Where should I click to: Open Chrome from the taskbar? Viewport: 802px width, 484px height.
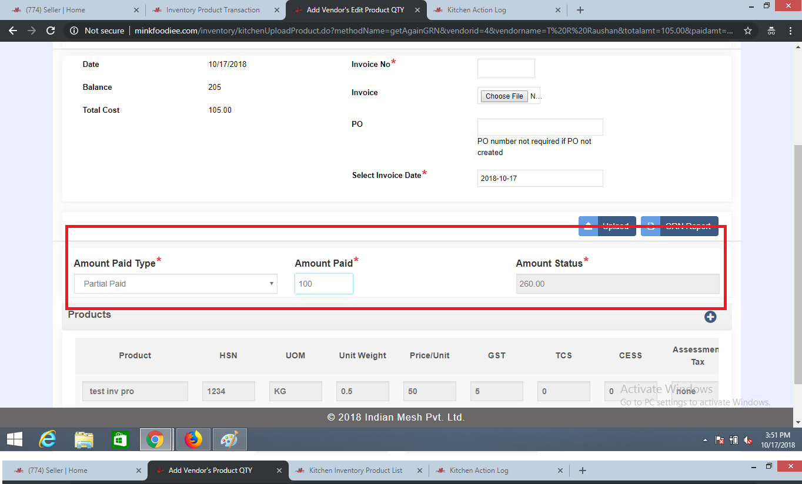[156, 439]
